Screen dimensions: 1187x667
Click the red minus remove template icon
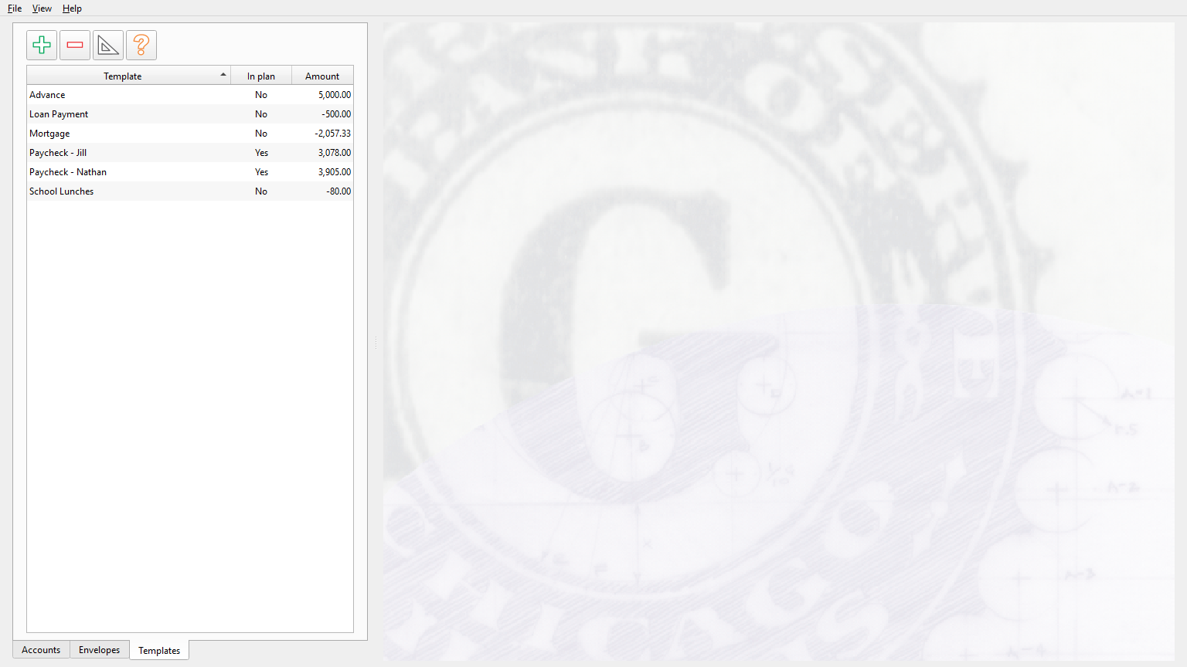(75, 46)
